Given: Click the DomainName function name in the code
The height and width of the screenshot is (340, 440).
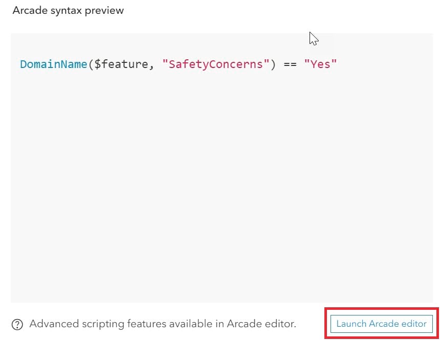Looking at the screenshot, I should (53, 64).
